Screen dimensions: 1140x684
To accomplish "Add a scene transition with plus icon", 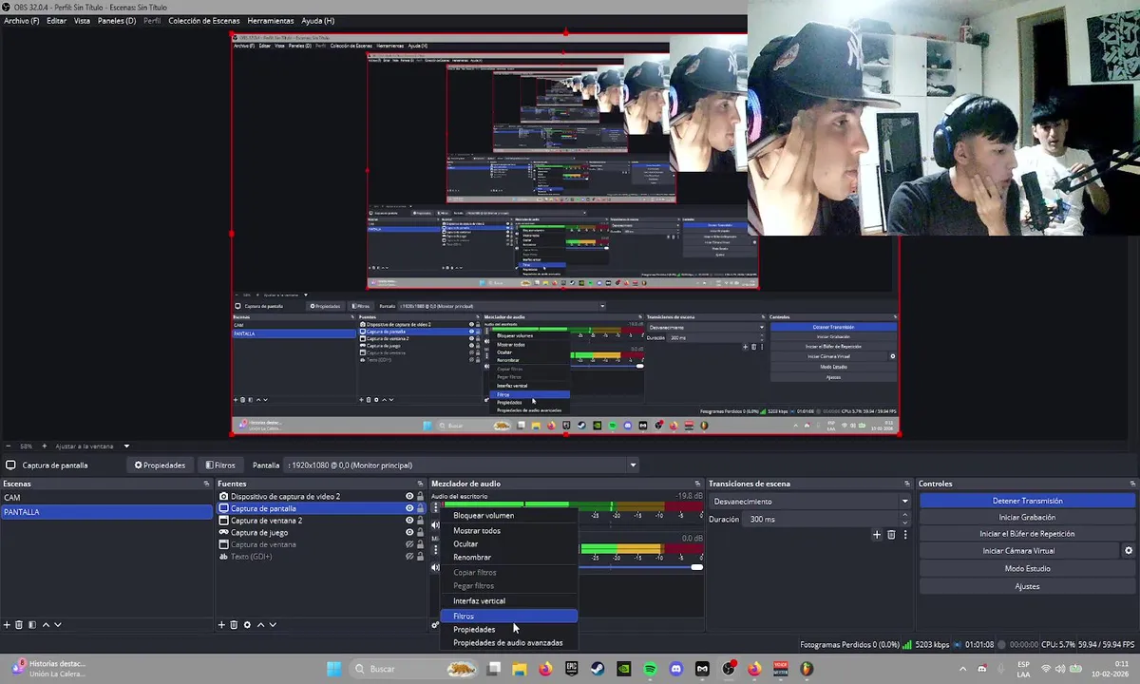I will click(877, 535).
